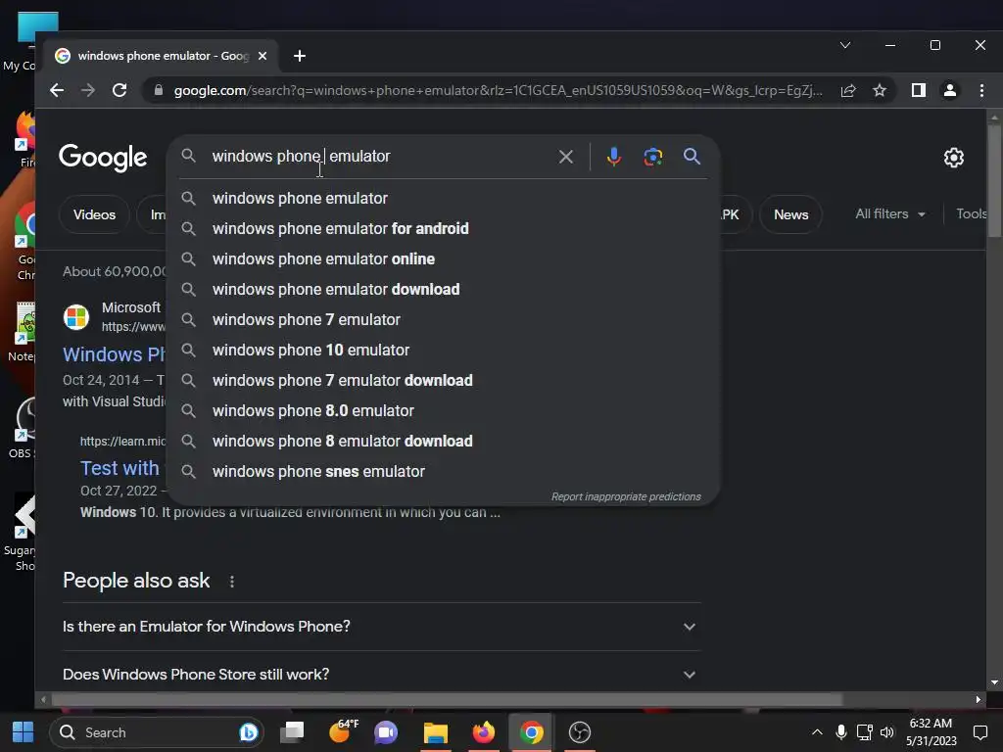Open the Chrome three-dot menu
Screen dimensions: 1003x752
pos(981,90)
